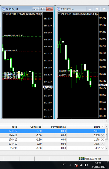Viewport: 109px width, 169px height.
Task: Click the 462 profit value
Action: pyautogui.click(x=97, y=148)
